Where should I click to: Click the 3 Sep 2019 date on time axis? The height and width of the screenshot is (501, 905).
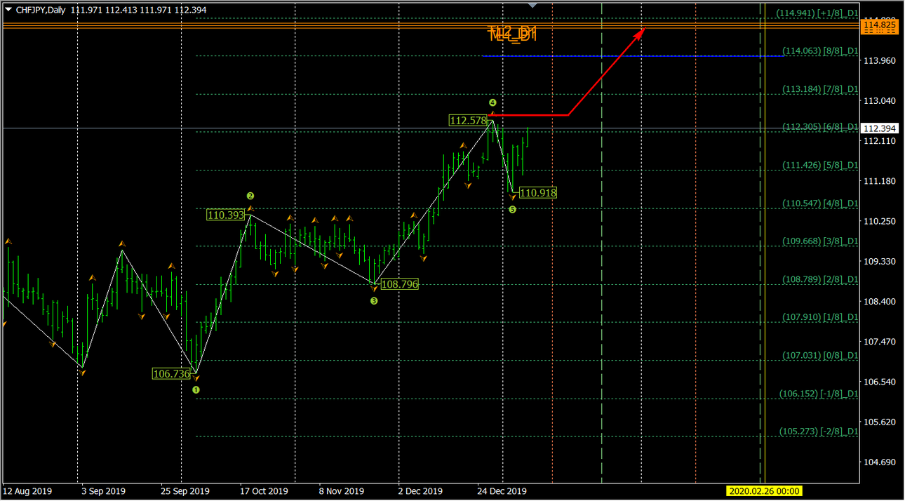point(104,491)
